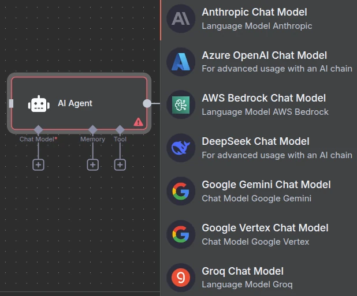
Task: Add a Chat Model via plus button
Action: [38, 165]
